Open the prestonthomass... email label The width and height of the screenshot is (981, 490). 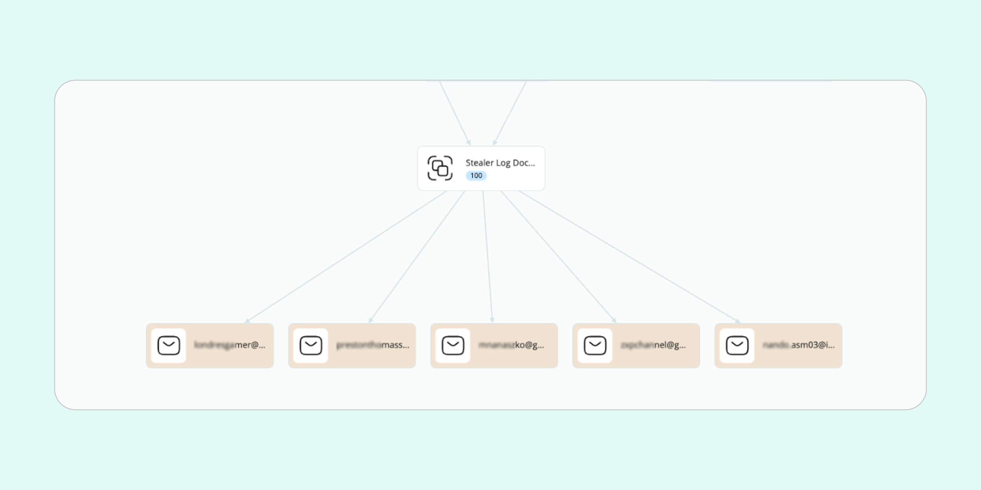coord(372,345)
